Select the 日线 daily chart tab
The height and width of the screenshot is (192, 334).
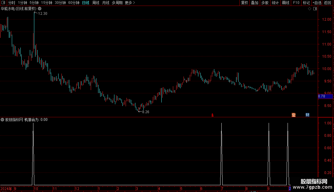[x=86, y=3]
